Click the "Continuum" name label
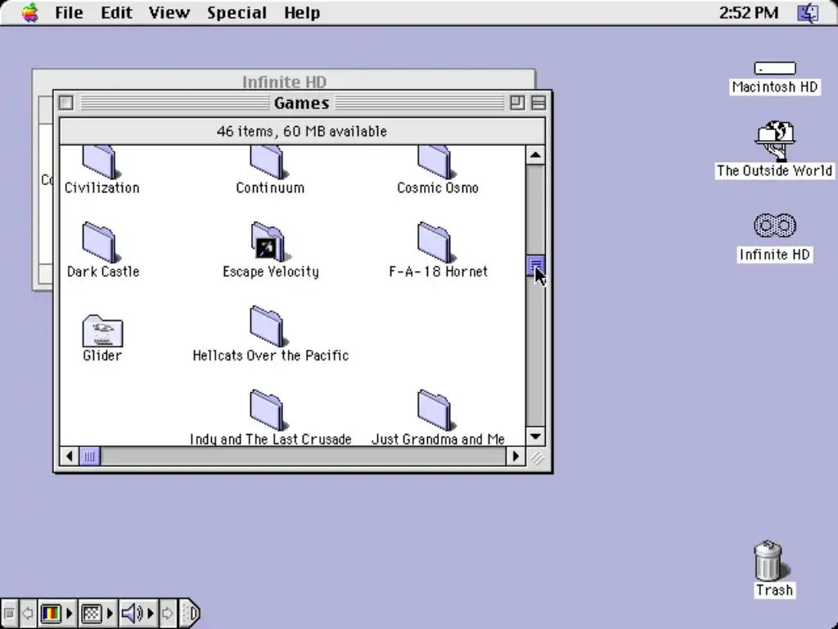The width and height of the screenshot is (838, 629). pos(270,188)
